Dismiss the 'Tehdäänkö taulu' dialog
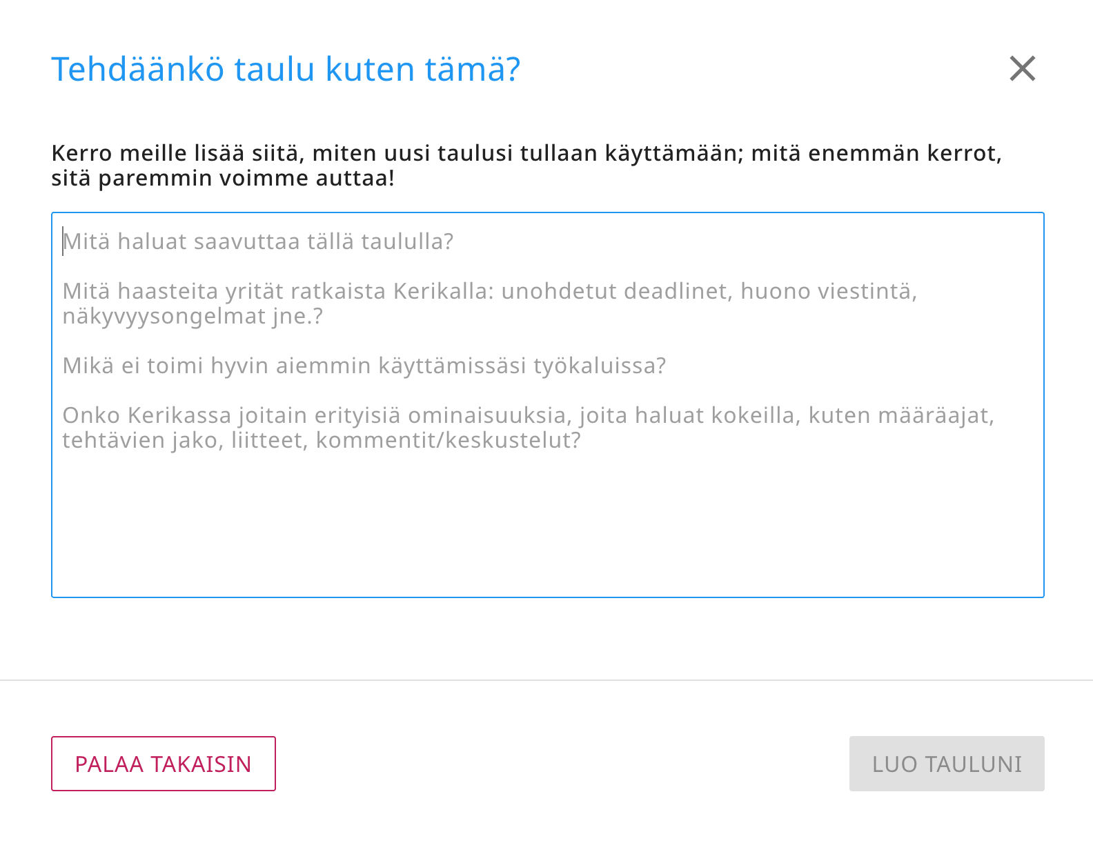1093x843 pixels. pyautogui.click(x=1022, y=69)
